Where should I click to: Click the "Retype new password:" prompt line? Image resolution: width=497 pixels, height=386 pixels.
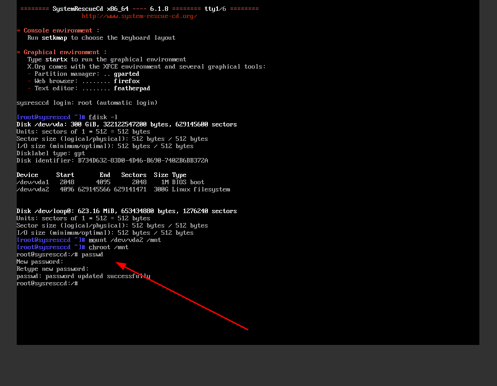52,269
